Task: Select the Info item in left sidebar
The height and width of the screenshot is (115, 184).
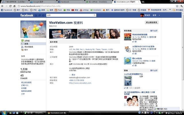Action: point(33,44)
